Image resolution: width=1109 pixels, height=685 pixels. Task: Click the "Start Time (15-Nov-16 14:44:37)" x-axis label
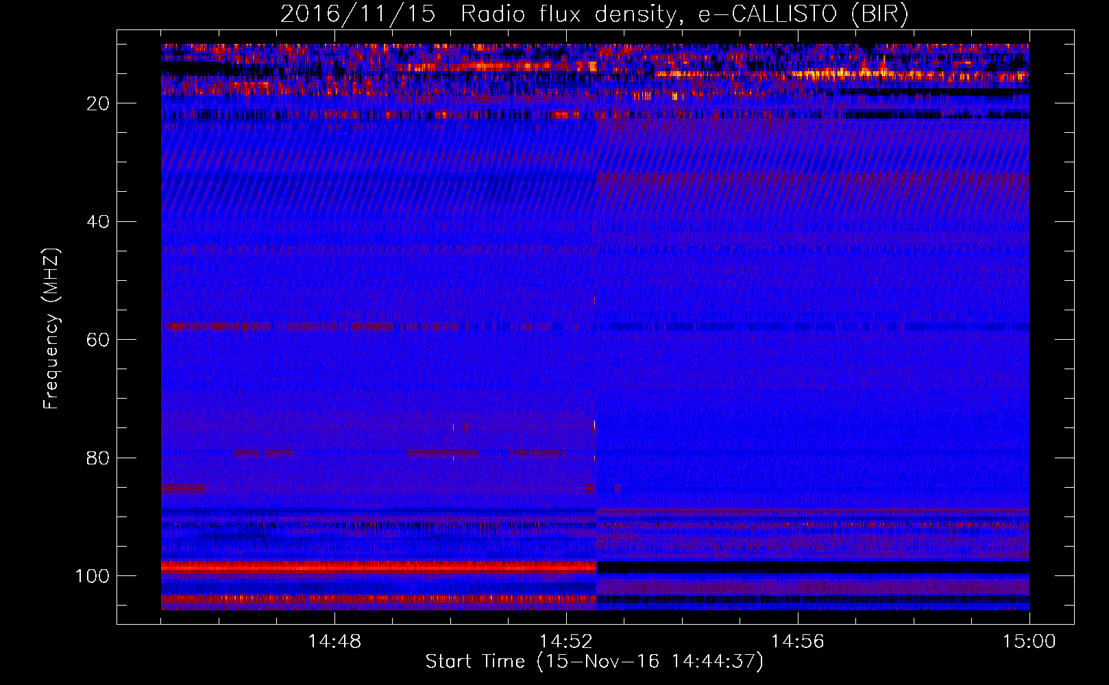(594, 662)
